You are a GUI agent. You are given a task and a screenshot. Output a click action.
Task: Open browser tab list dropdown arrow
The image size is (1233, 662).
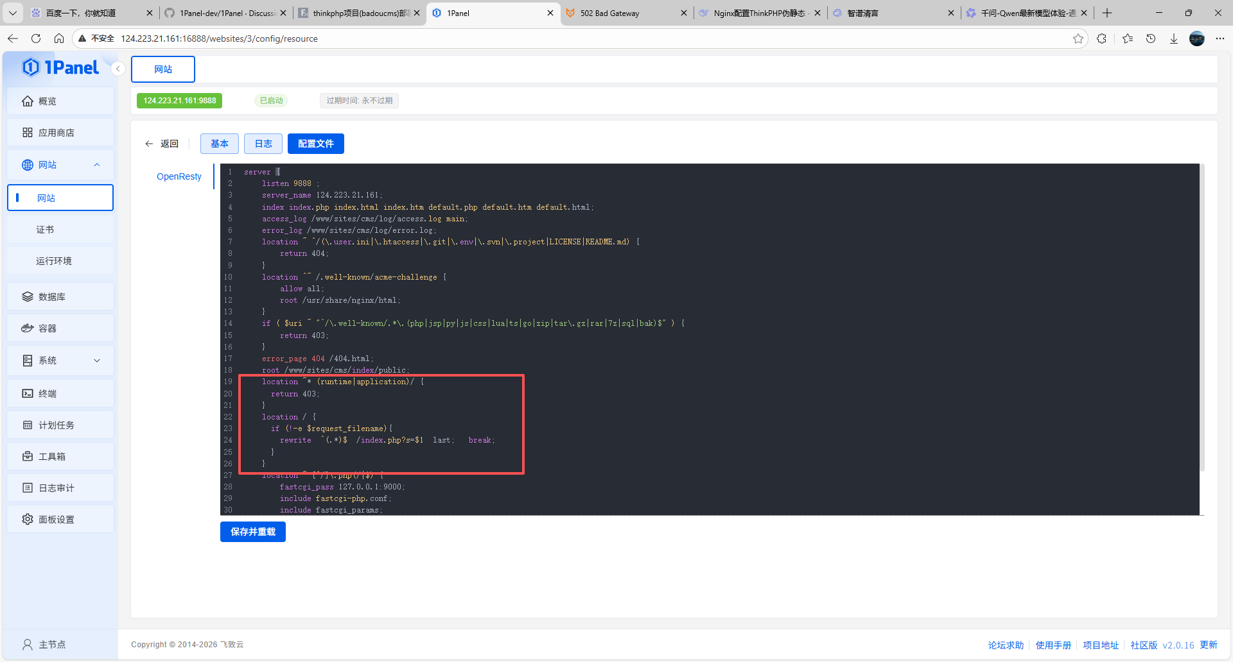coord(13,13)
